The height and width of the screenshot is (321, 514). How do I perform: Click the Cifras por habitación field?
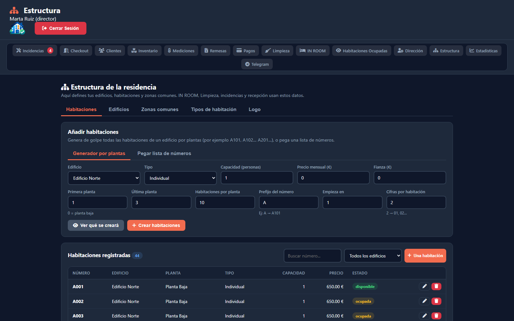click(x=416, y=203)
